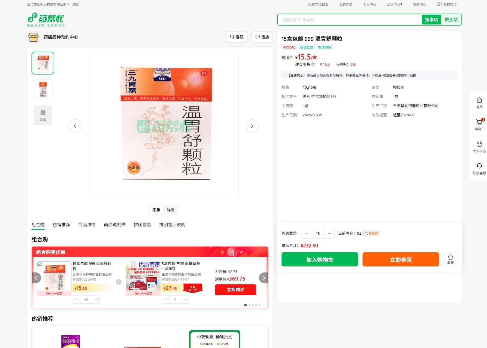Open 拼团信息 tab
This screenshot has width=487, height=348.
(x=142, y=225)
